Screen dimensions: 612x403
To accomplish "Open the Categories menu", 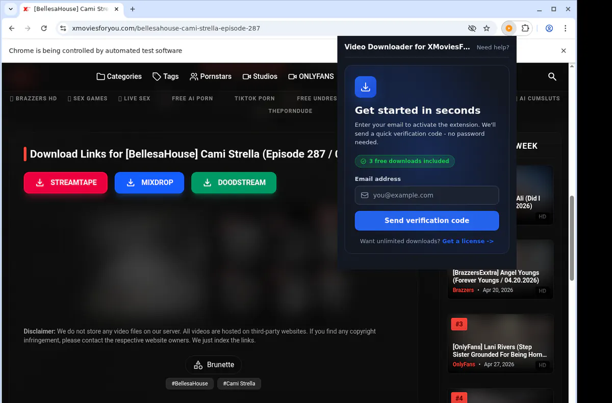I will (119, 76).
